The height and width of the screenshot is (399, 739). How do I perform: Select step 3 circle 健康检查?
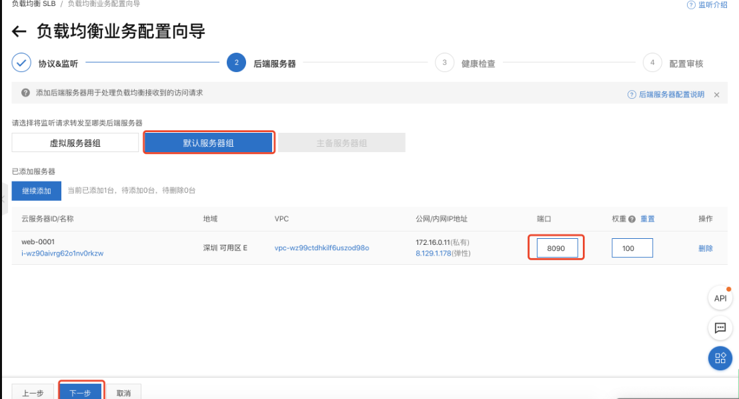(444, 63)
